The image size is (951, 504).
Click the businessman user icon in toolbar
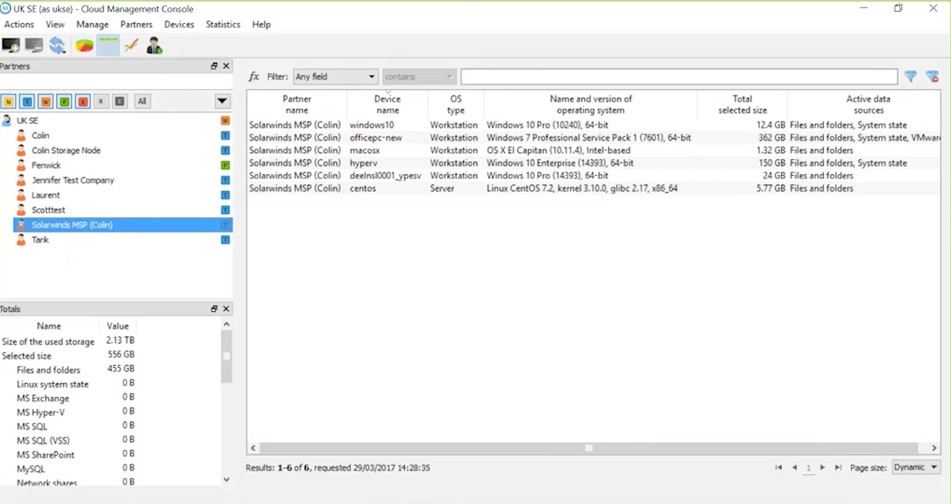click(x=154, y=46)
